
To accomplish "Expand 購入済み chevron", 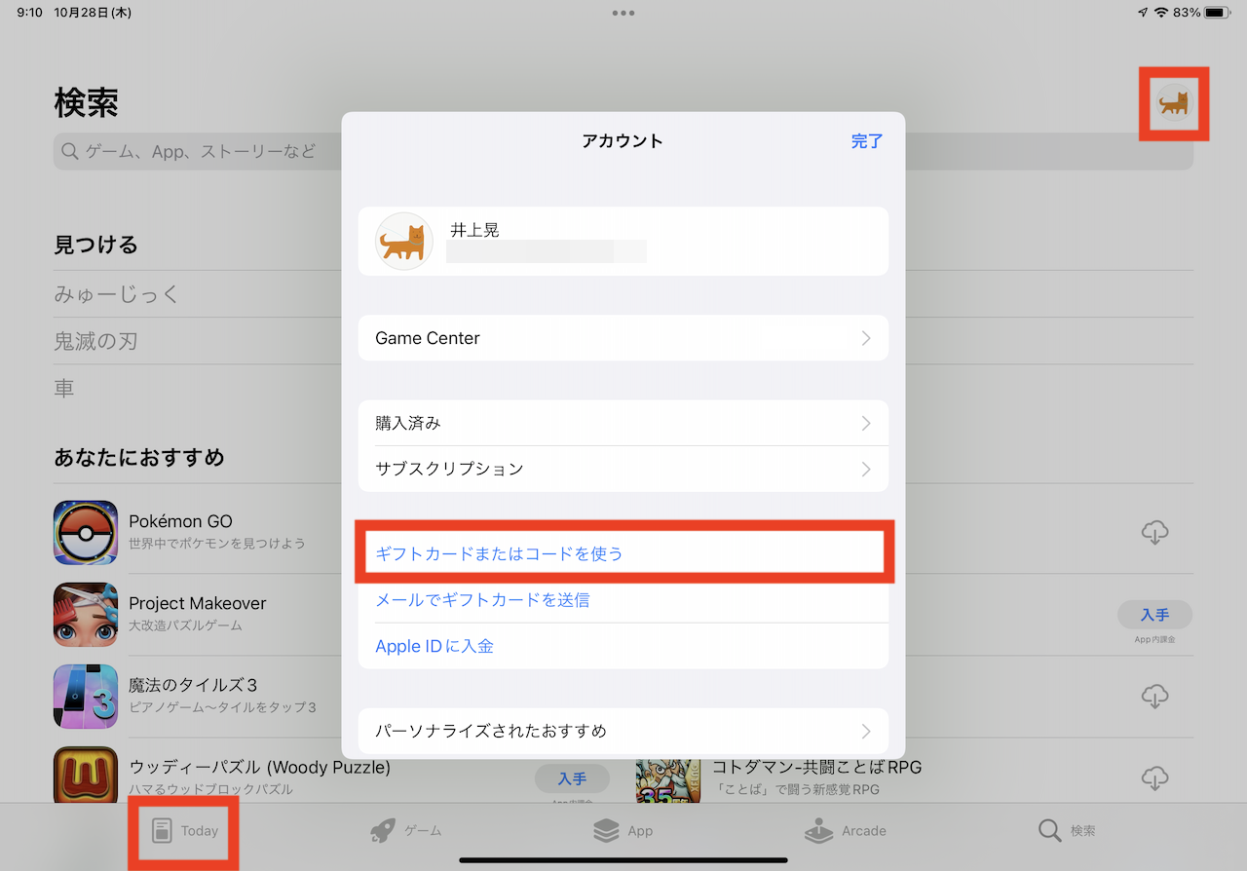I will coord(866,423).
